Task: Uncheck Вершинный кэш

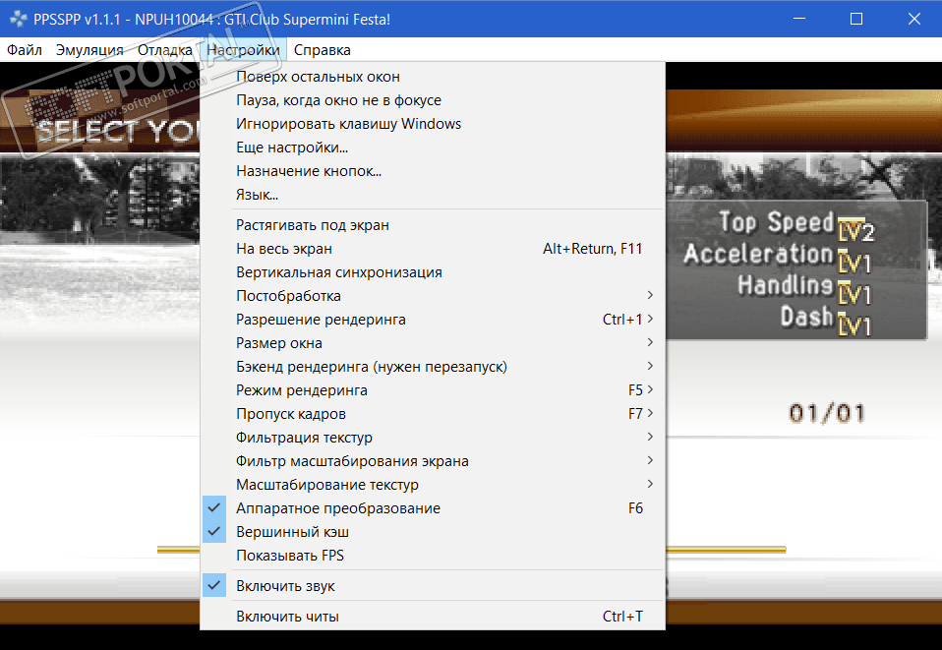Action: click(433, 532)
